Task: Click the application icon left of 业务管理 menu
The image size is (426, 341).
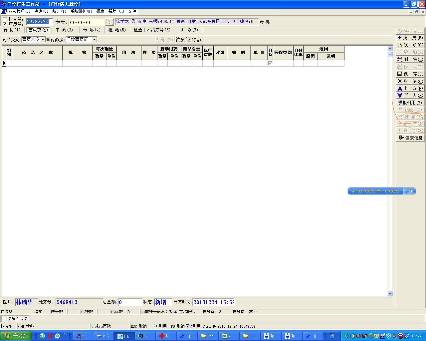Action: [x=4, y=11]
